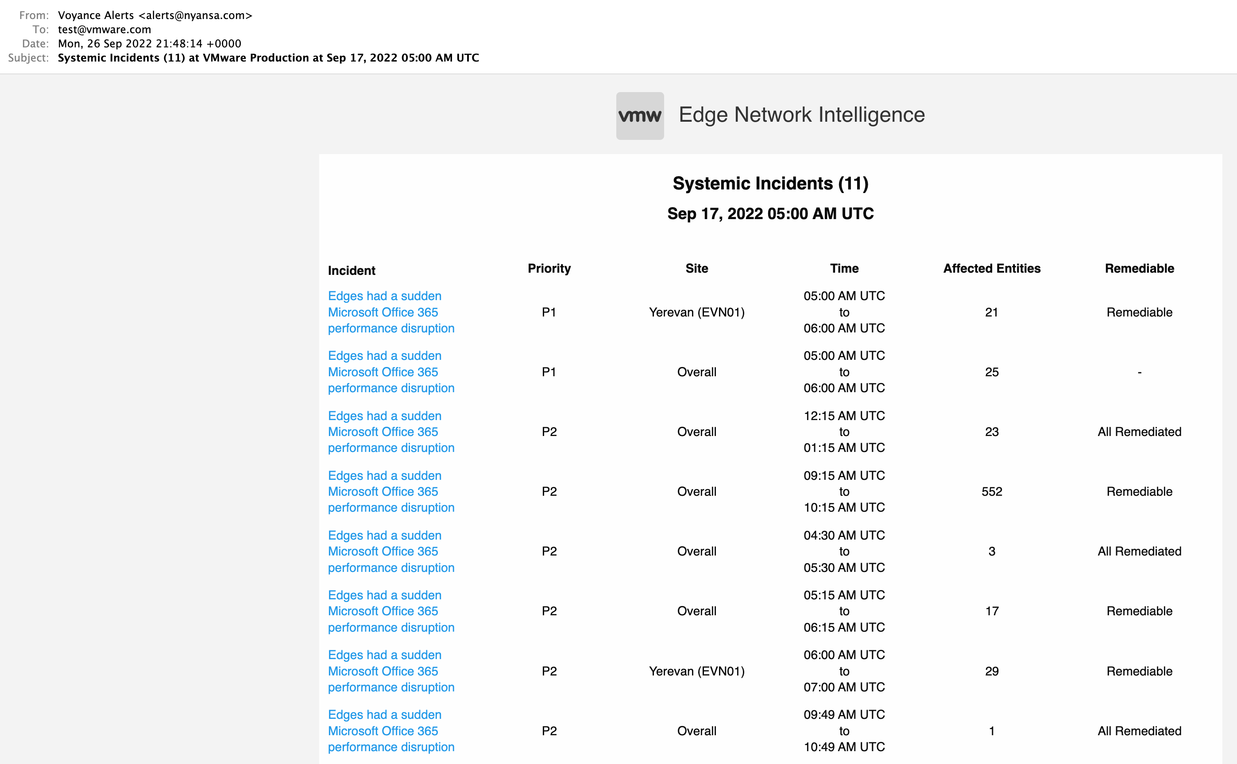Click the Remediable column header
Viewport: 1237px width, 764px height.
click(1140, 268)
